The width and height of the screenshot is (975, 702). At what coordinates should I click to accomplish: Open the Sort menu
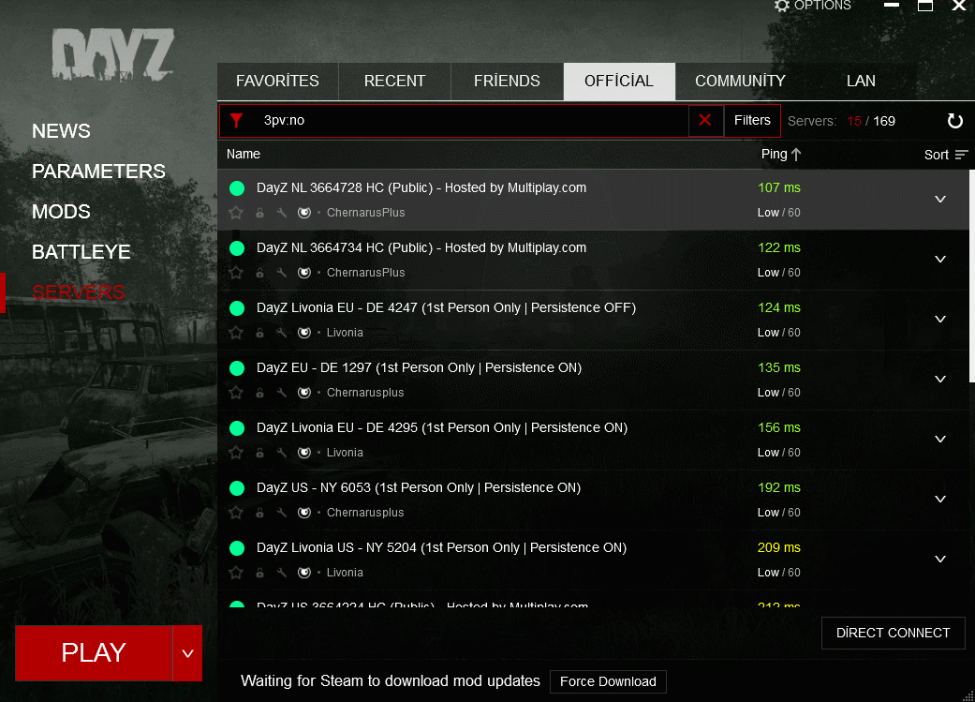tap(946, 155)
